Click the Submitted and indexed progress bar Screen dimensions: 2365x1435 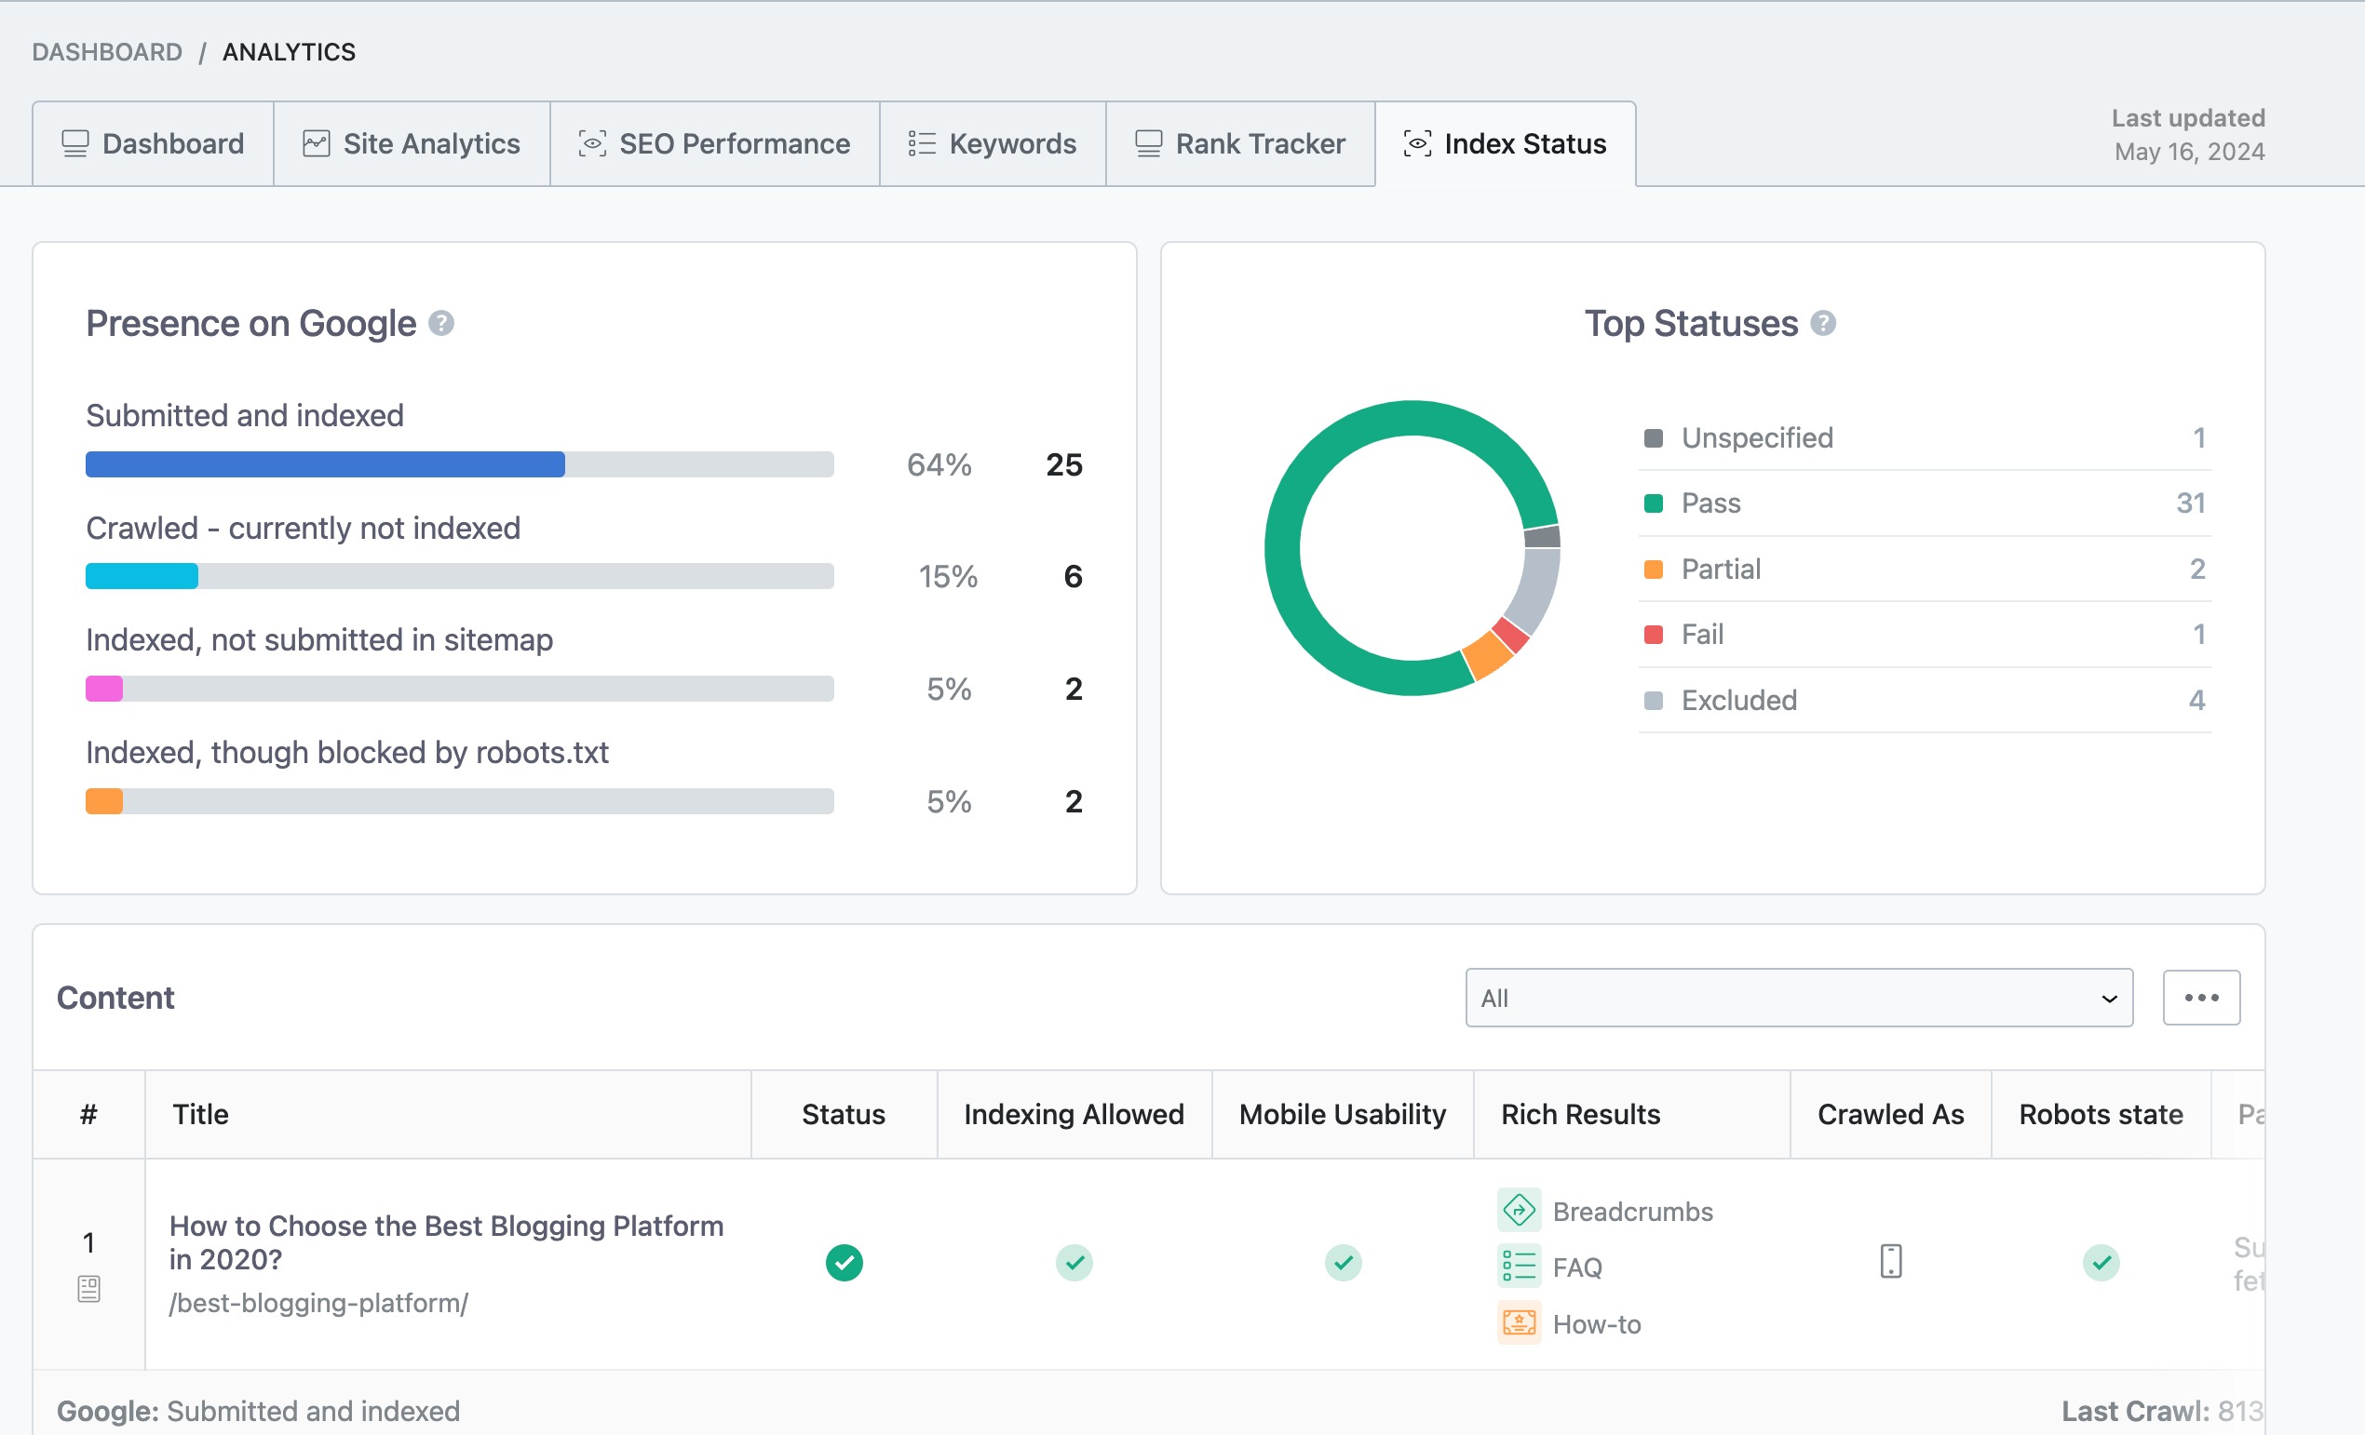tap(460, 464)
